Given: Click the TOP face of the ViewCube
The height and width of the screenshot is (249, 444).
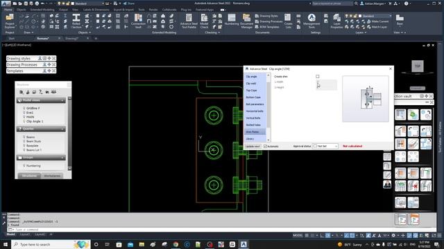Looking at the screenshot, I should (x=418, y=66).
